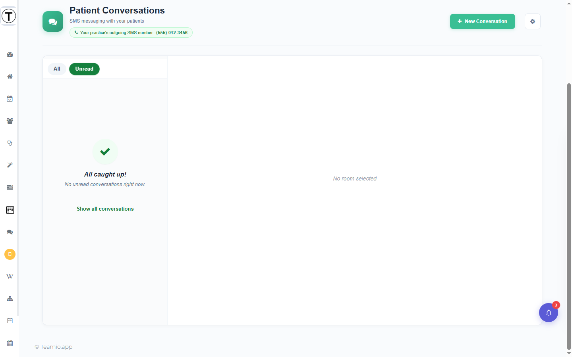Open the chat bubbles icon in sidebar
572x357 pixels.
click(x=10, y=232)
